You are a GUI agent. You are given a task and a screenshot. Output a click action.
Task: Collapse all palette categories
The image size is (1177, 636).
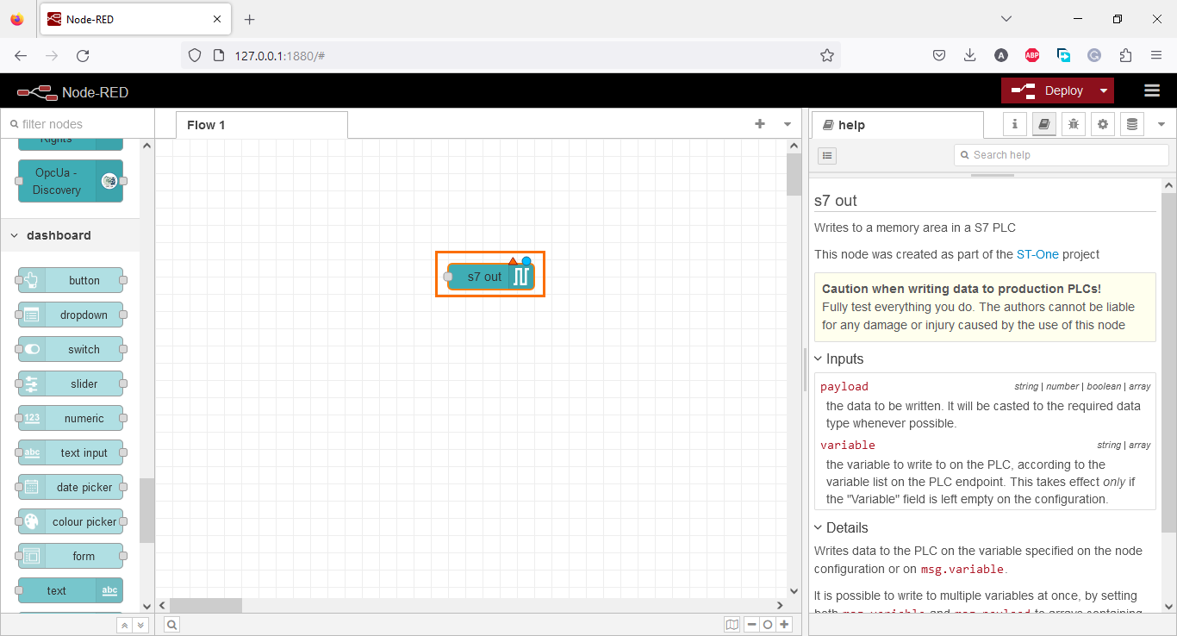click(125, 626)
